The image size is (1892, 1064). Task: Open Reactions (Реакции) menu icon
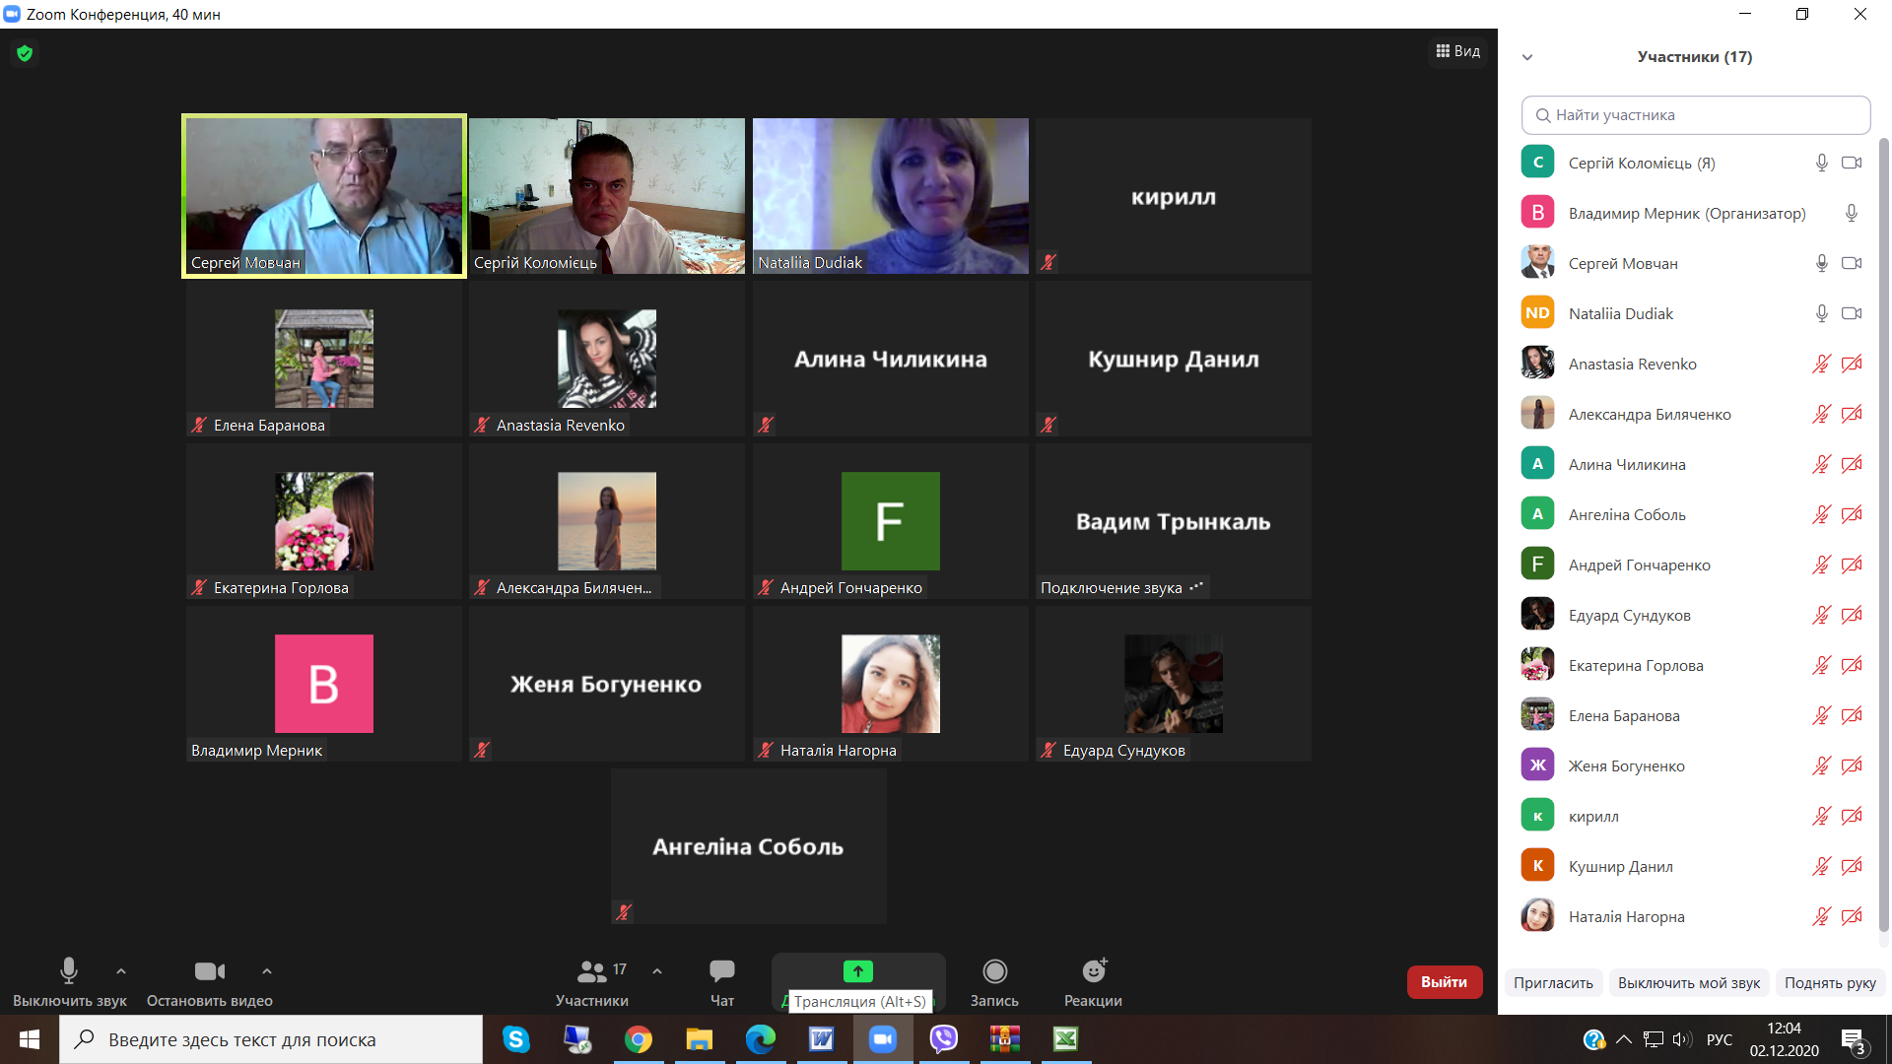coord(1093,971)
